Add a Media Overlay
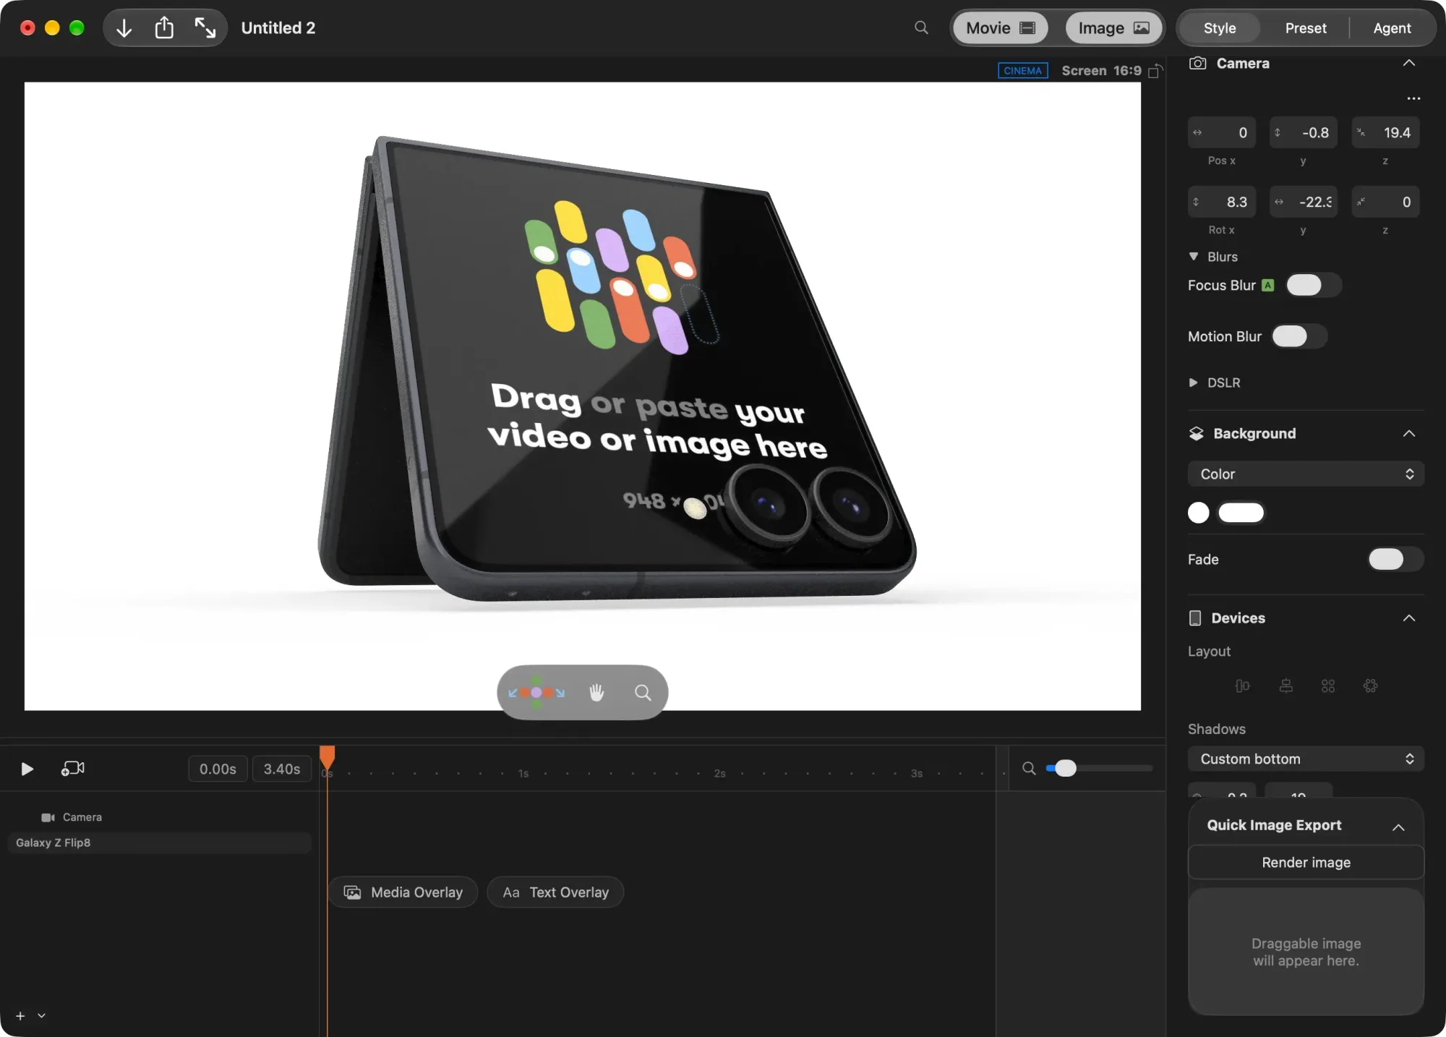The width and height of the screenshot is (1446, 1037). (x=403, y=892)
